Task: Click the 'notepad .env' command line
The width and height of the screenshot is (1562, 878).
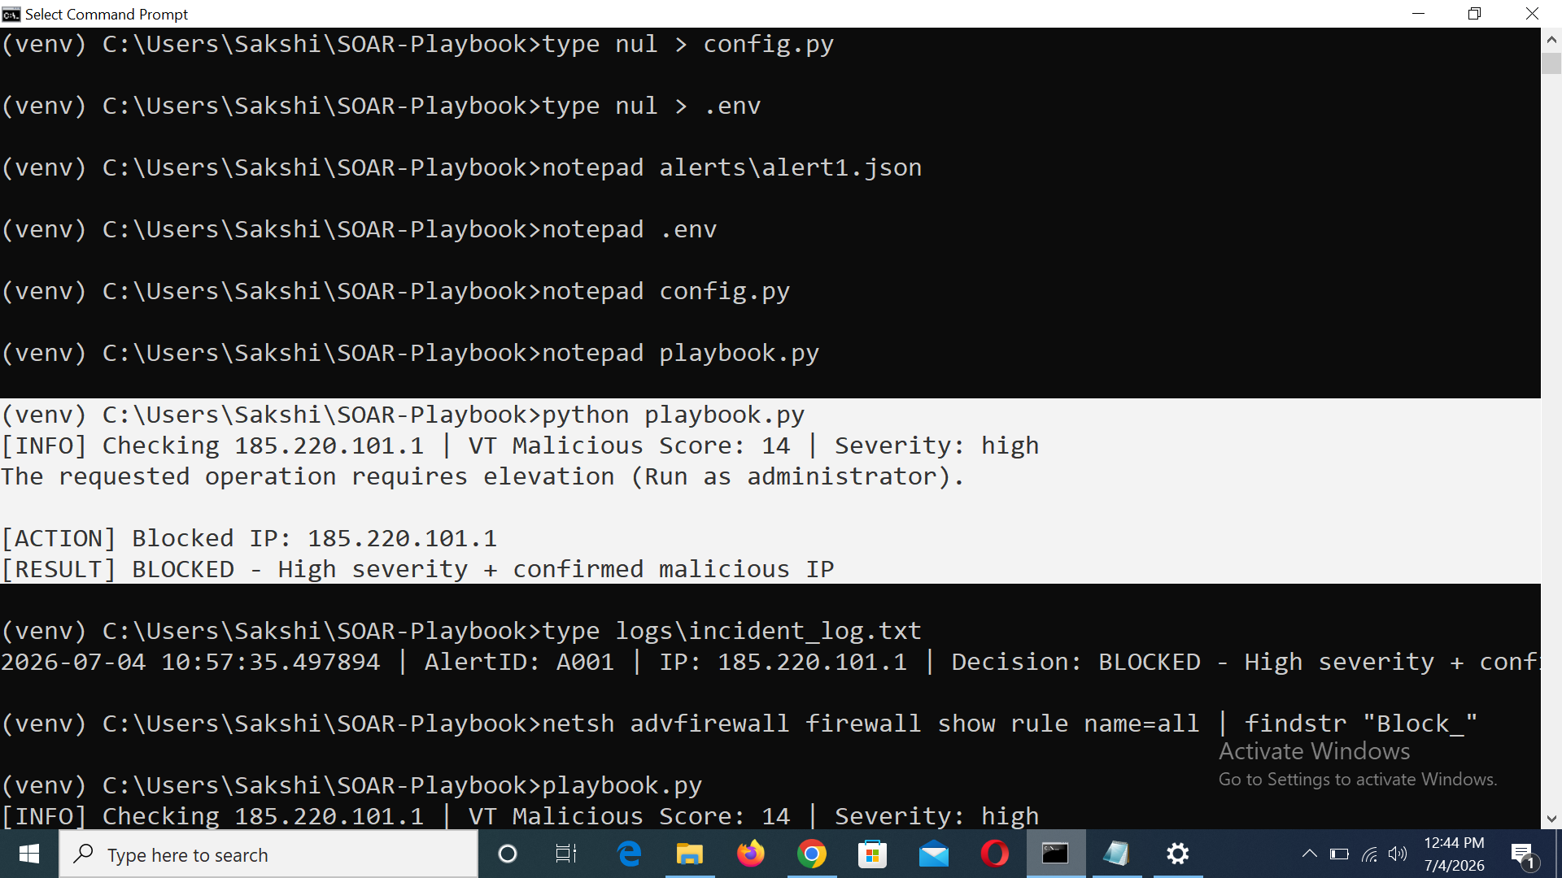Action: pyautogui.click(x=359, y=229)
